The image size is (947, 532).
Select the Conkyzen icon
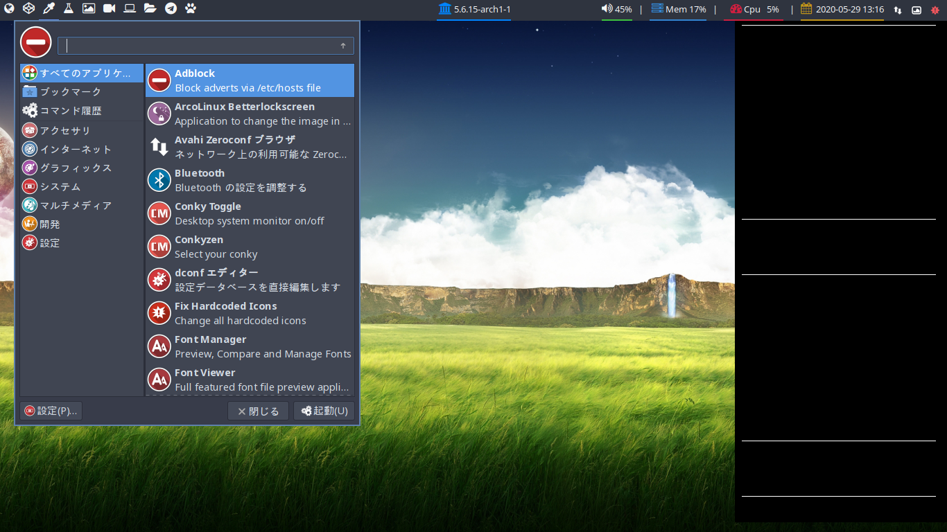click(x=159, y=247)
